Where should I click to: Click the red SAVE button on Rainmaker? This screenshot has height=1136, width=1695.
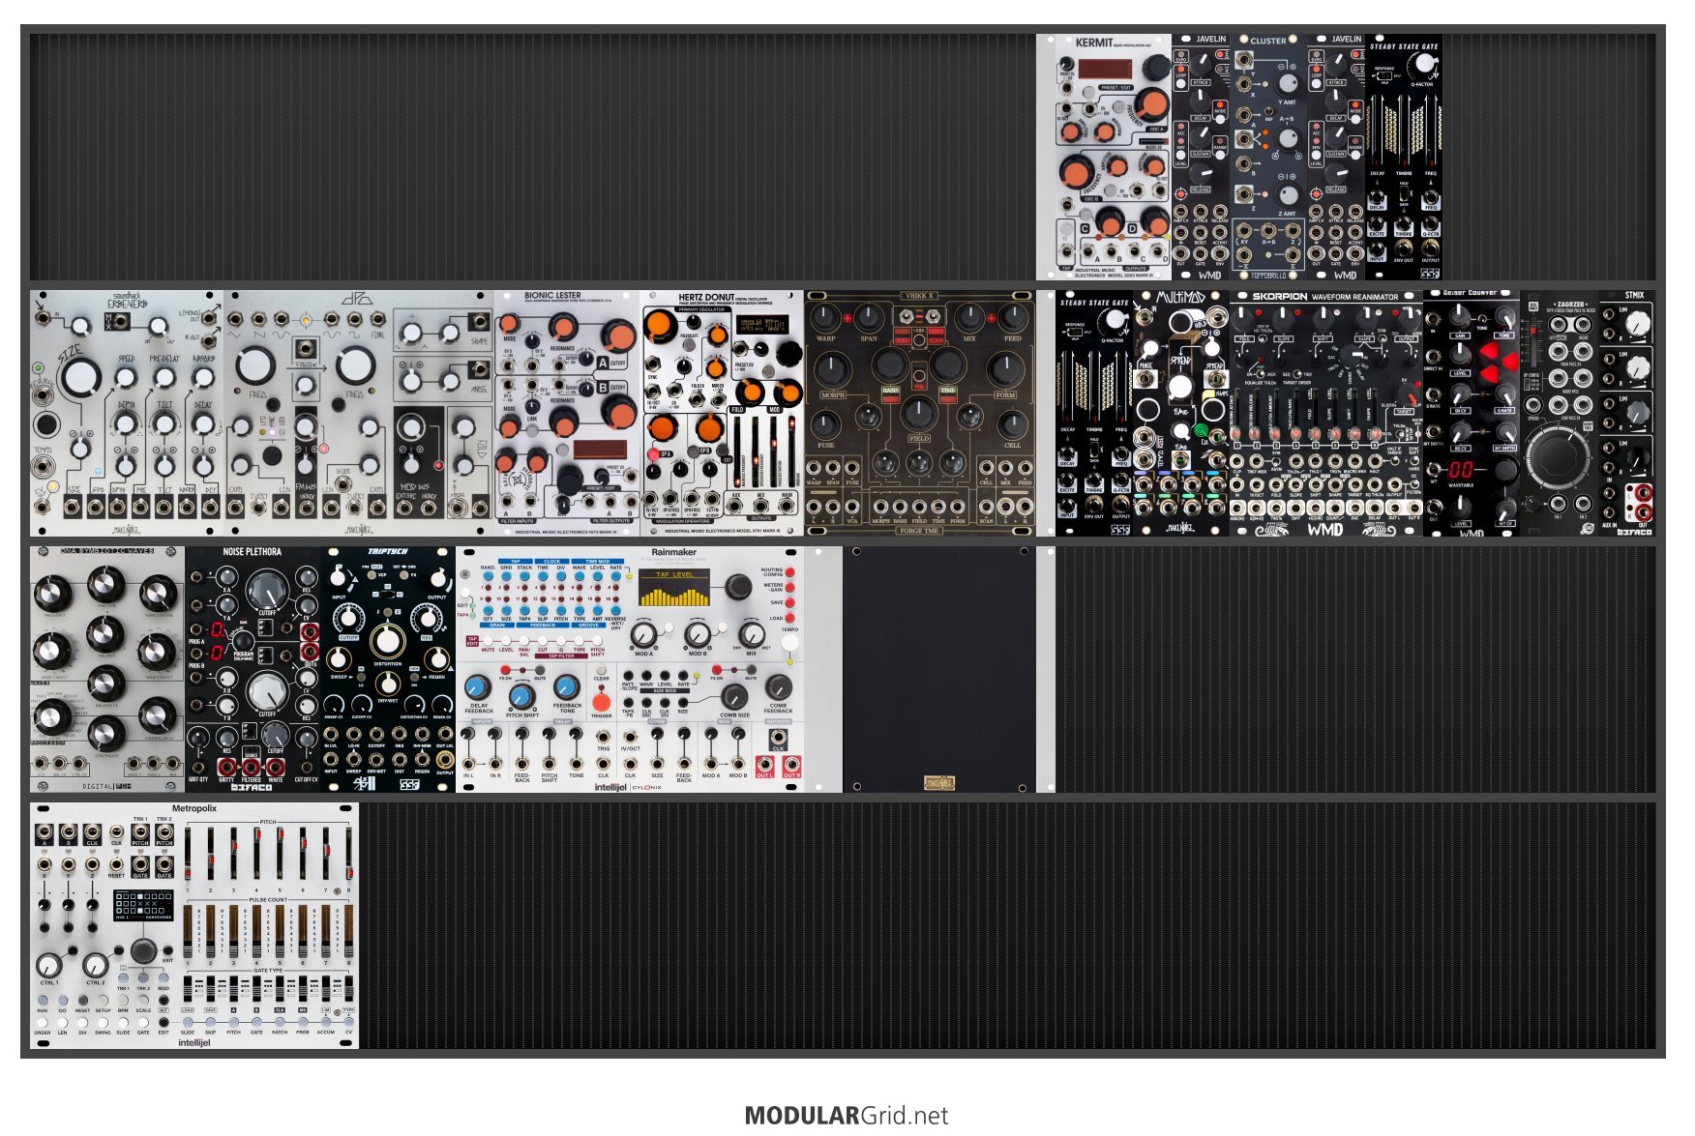[790, 602]
